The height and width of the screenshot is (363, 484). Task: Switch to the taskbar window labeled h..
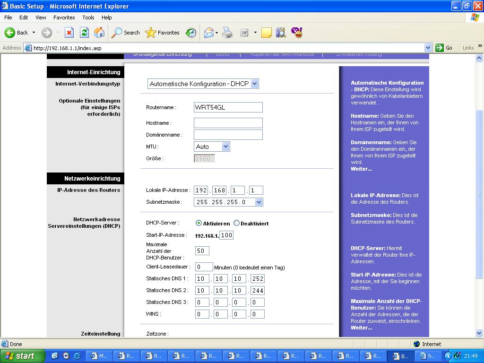(x=428, y=356)
